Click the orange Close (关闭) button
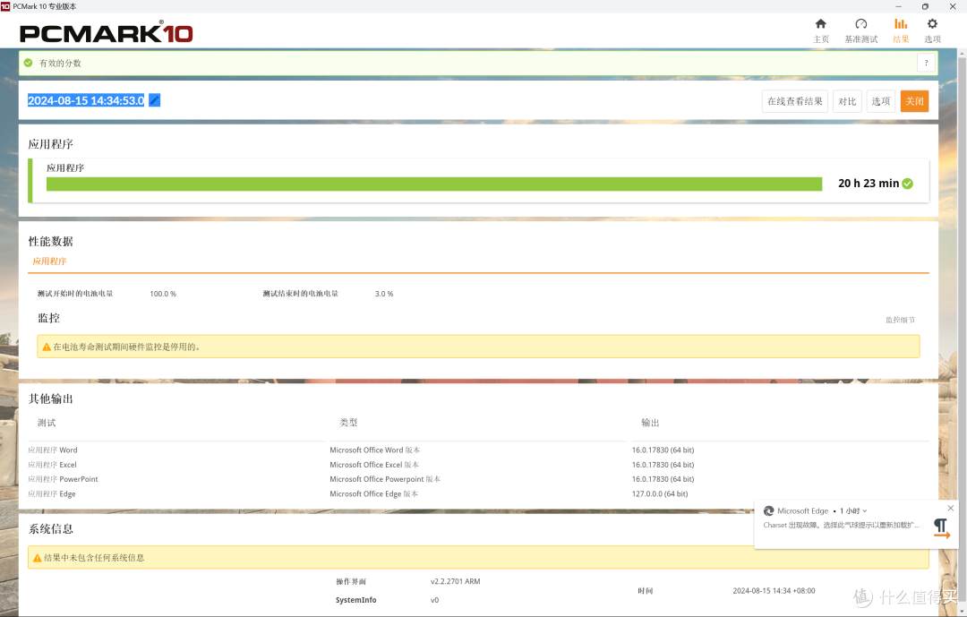The image size is (967, 617). pyautogui.click(x=914, y=101)
